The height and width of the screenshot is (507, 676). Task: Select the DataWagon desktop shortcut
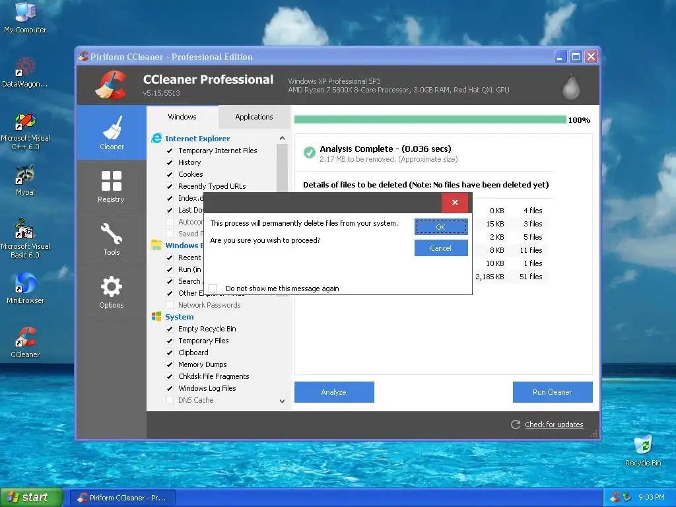coord(25,72)
